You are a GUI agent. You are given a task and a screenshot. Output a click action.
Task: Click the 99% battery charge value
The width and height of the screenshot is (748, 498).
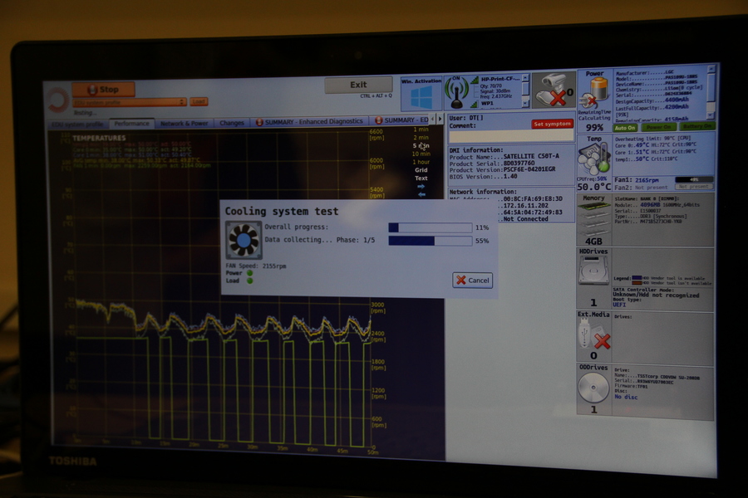[x=594, y=127]
